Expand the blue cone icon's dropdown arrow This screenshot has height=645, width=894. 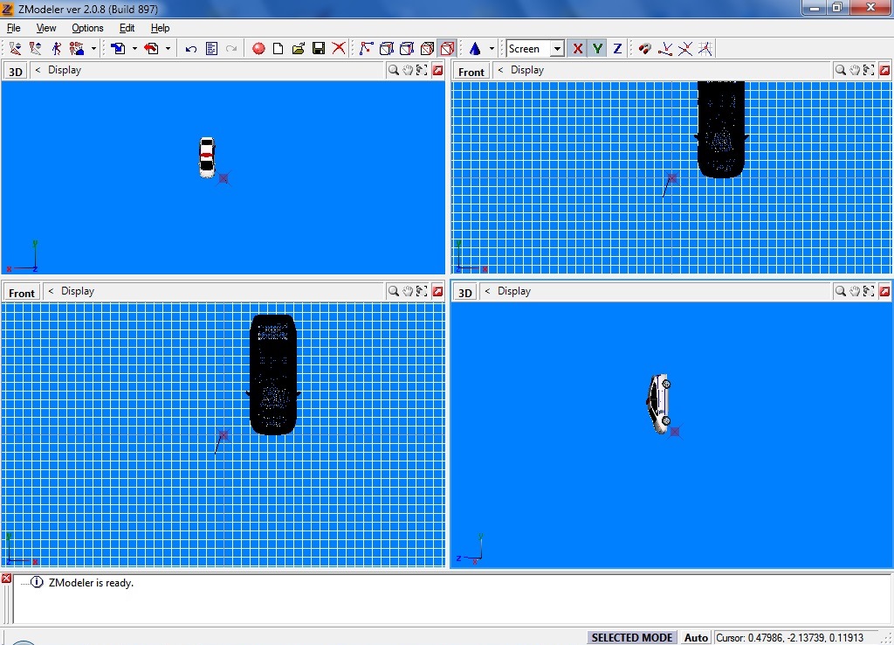492,49
